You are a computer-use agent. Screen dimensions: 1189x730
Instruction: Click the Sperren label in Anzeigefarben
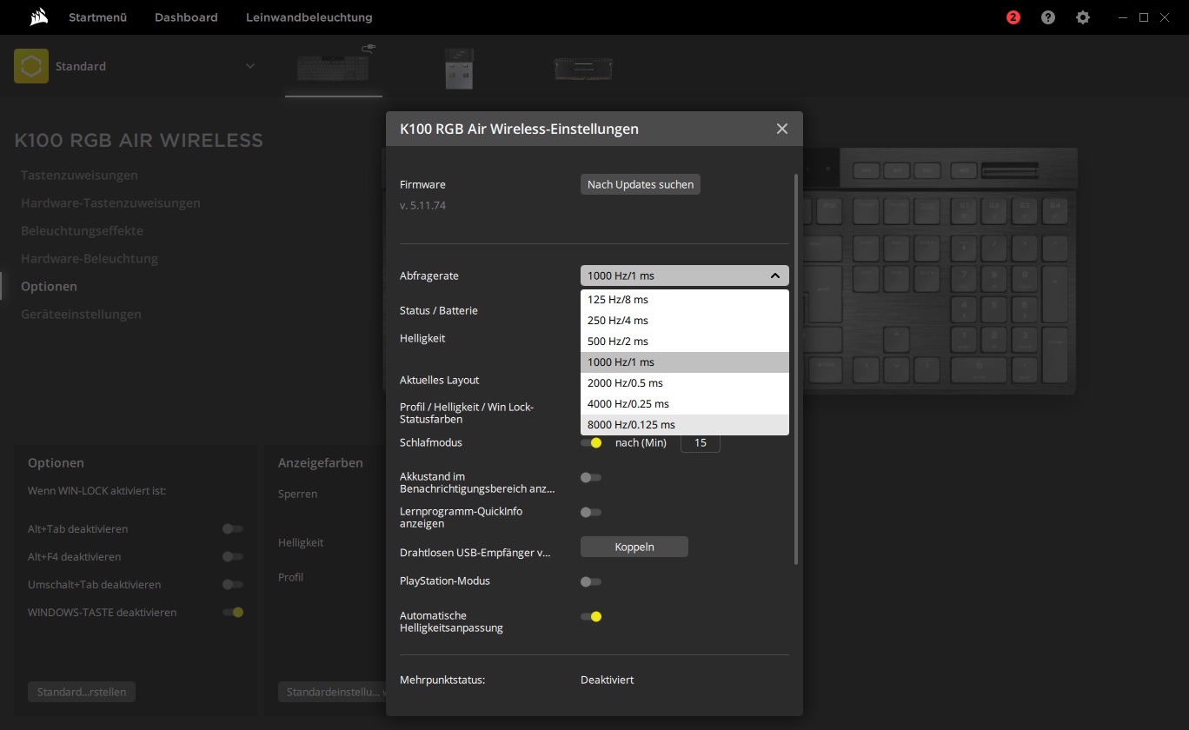pos(297,494)
